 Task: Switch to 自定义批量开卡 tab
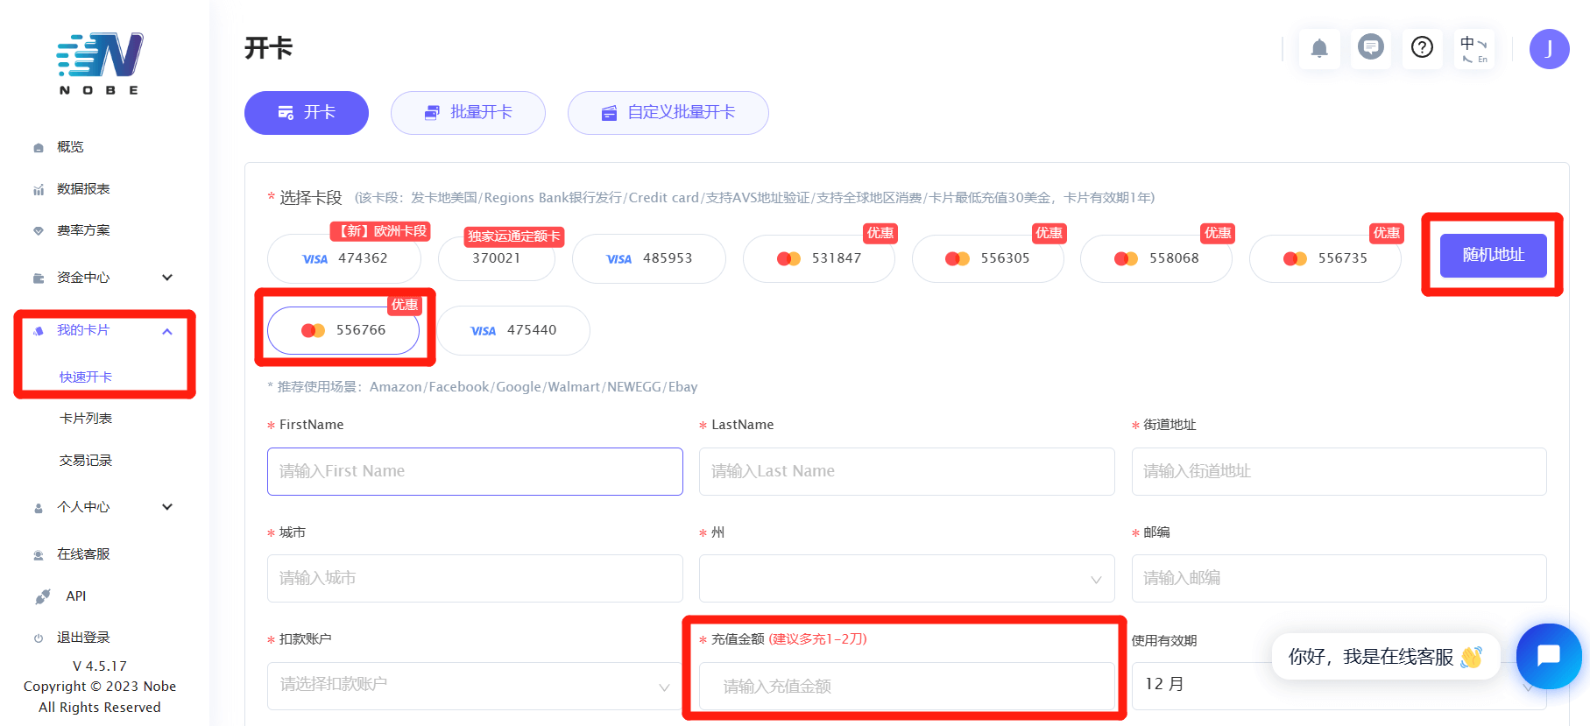tap(668, 113)
